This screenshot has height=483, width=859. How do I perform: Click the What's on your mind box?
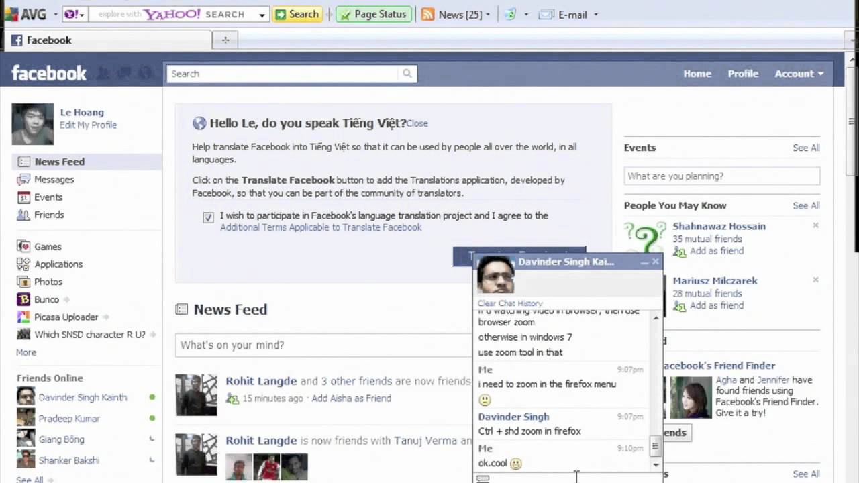323,345
